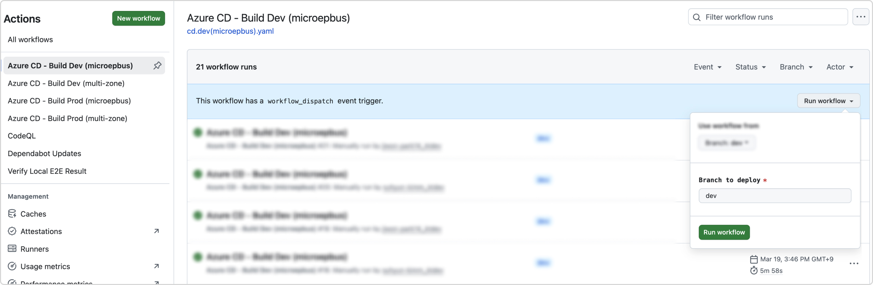This screenshot has width=873, height=285.
Task: Expand the Event filter dropdown
Action: pyautogui.click(x=708, y=67)
